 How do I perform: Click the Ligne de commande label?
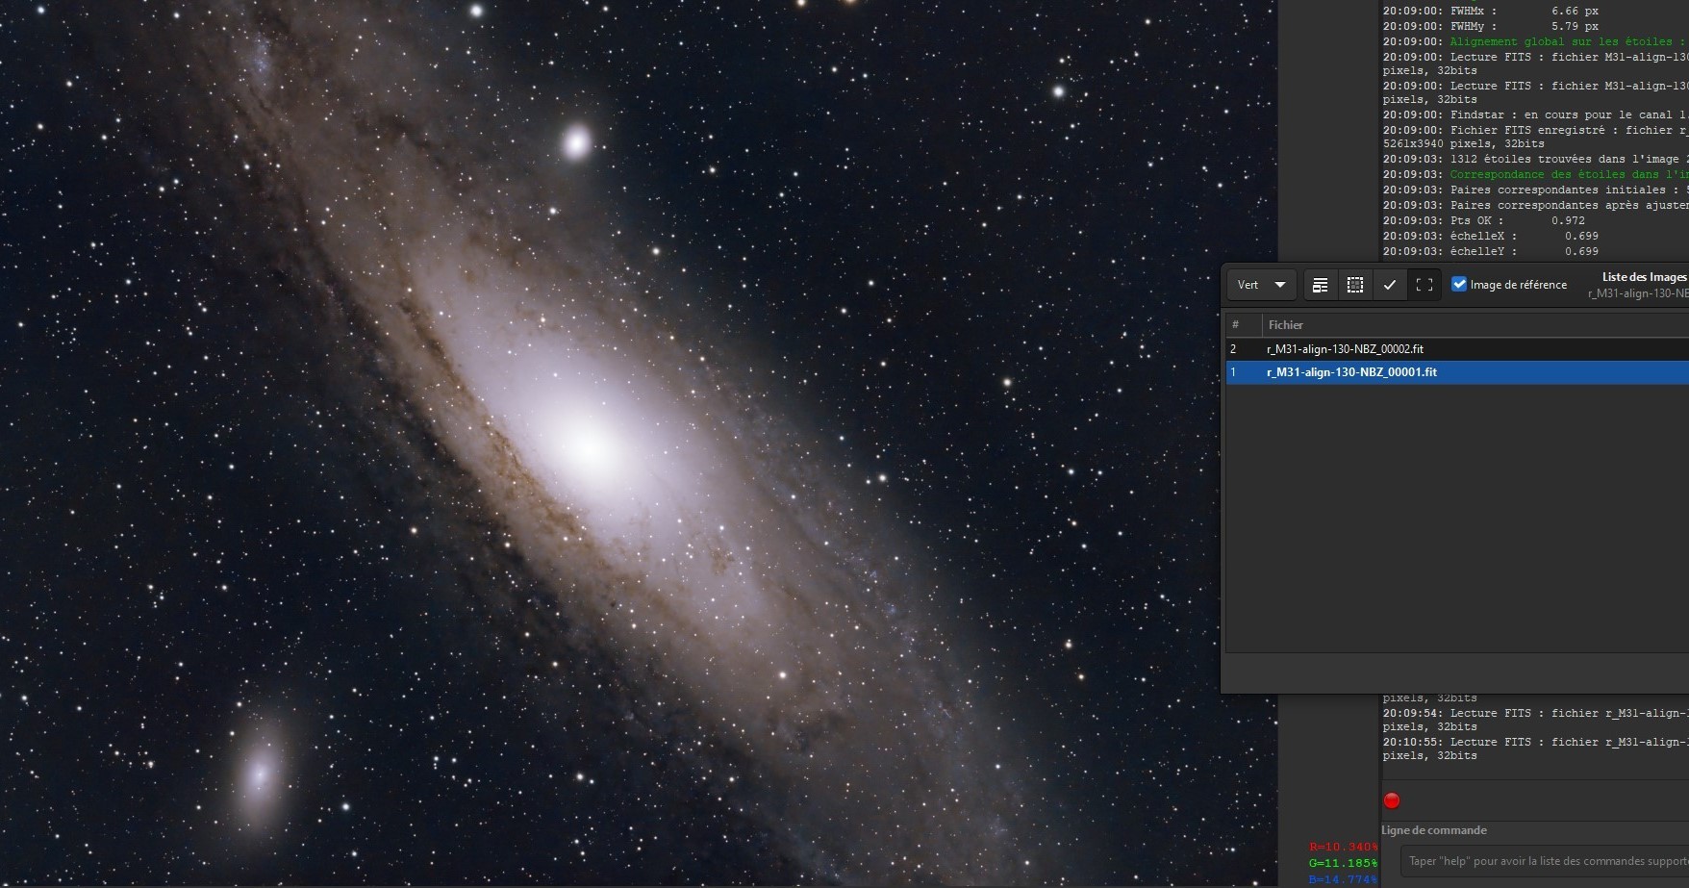click(x=1434, y=830)
